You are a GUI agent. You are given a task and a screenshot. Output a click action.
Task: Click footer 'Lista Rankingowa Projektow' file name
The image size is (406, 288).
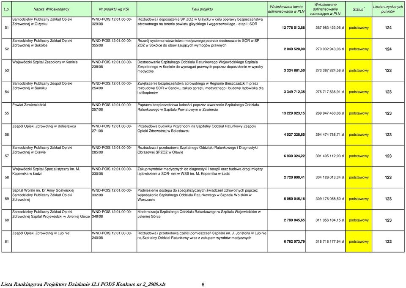point(83,284)
